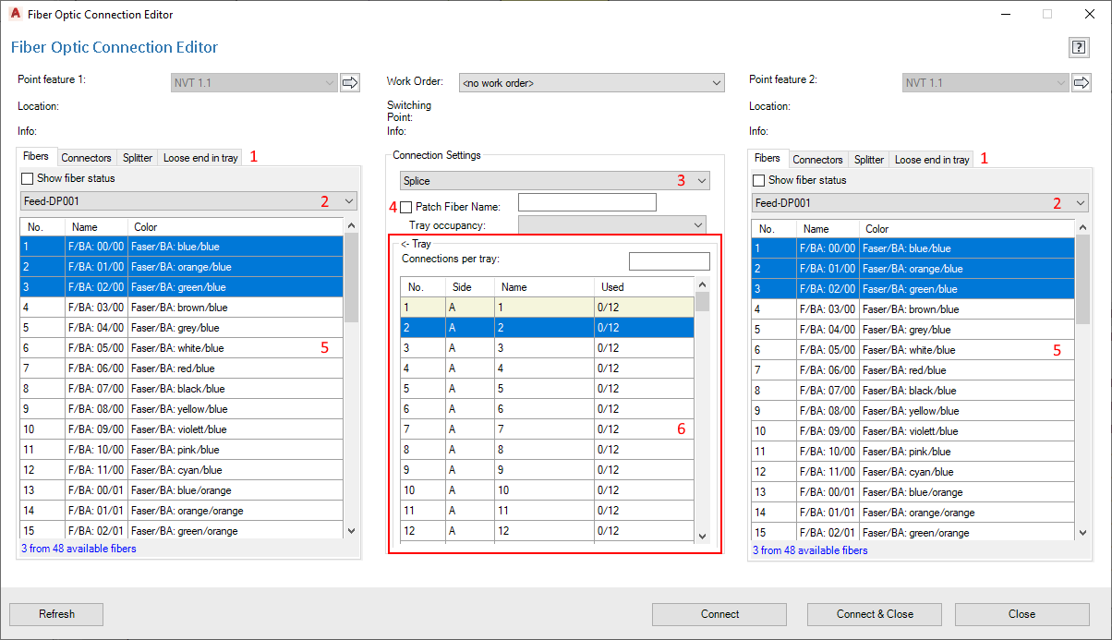
Task: Select Loose end in tray tab, Point feature 2
Action: (932, 160)
